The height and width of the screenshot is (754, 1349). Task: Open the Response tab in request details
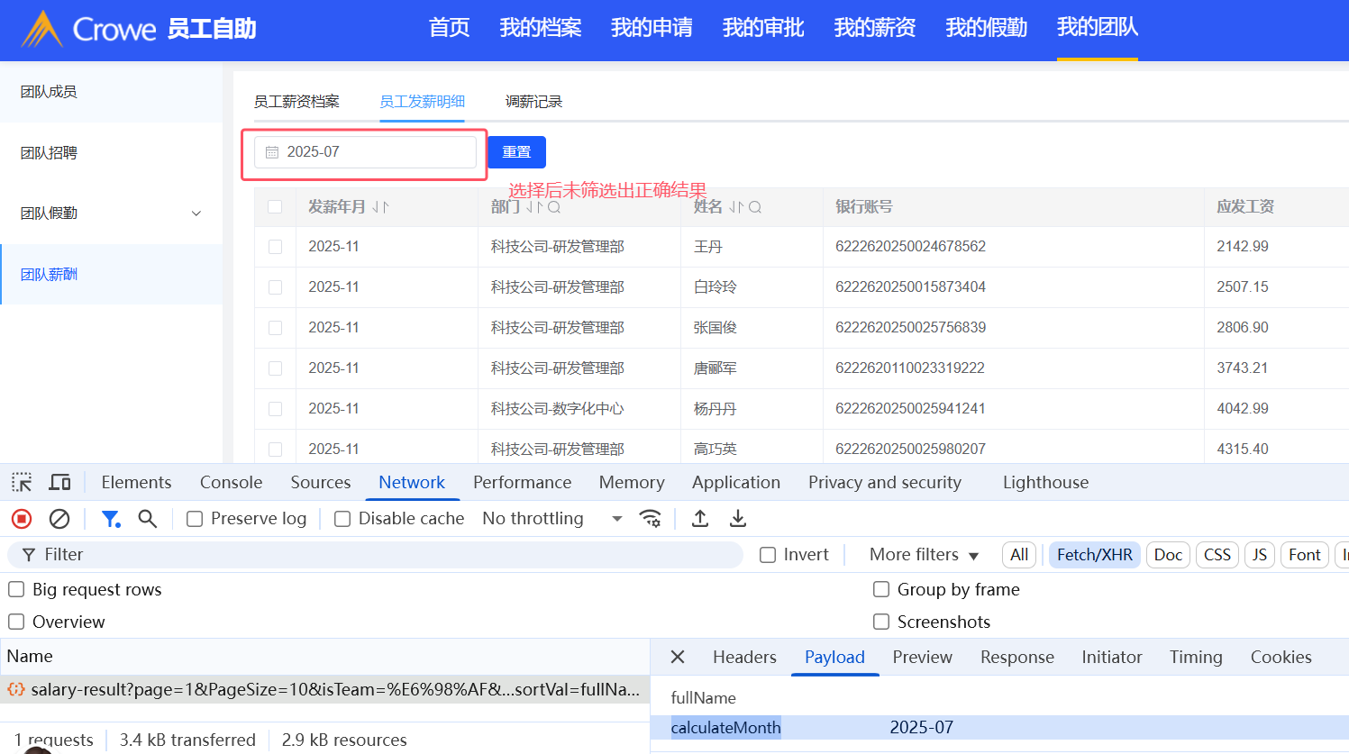(1016, 658)
